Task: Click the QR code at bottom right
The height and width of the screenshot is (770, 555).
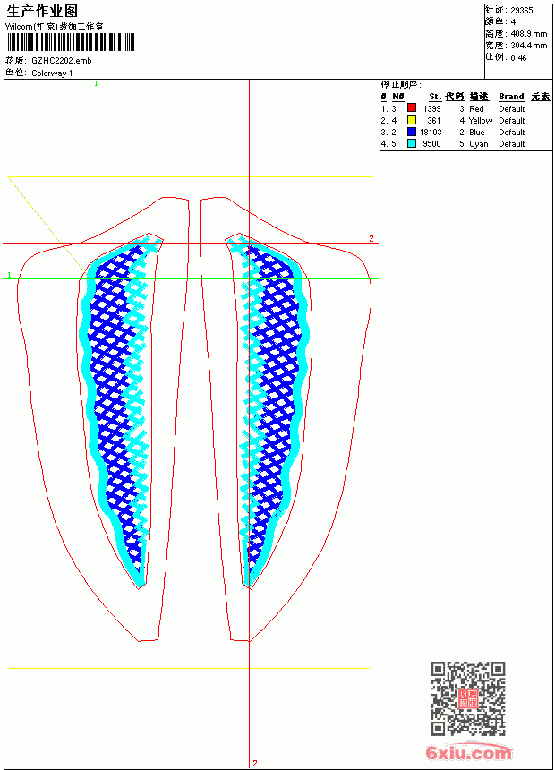Action: point(467,698)
